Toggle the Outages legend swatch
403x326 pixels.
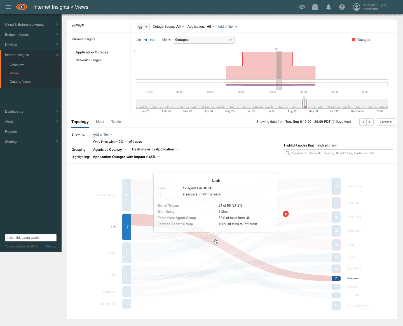(x=354, y=40)
